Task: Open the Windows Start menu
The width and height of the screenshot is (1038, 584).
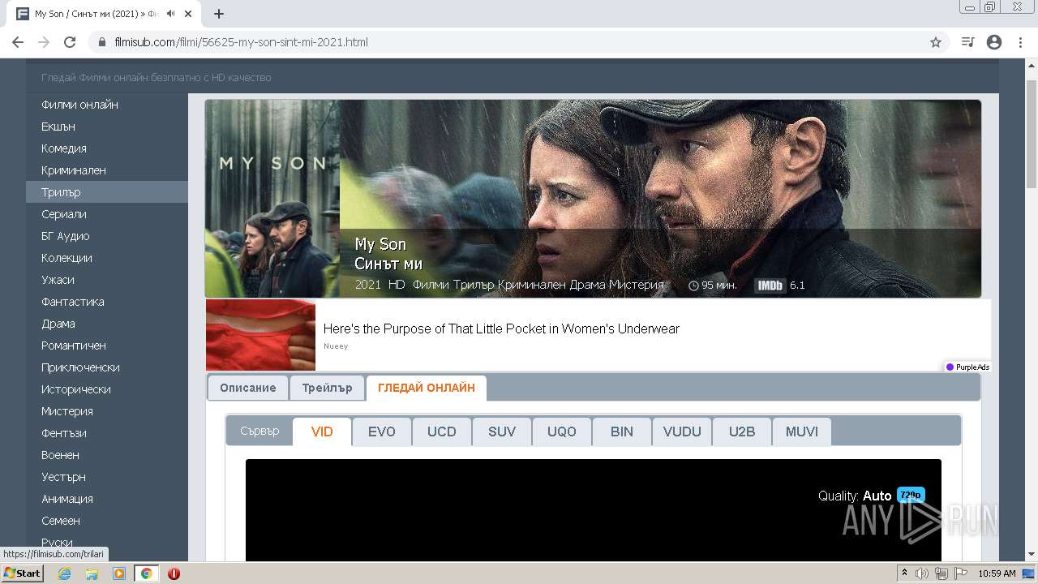Action: click(23, 573)
